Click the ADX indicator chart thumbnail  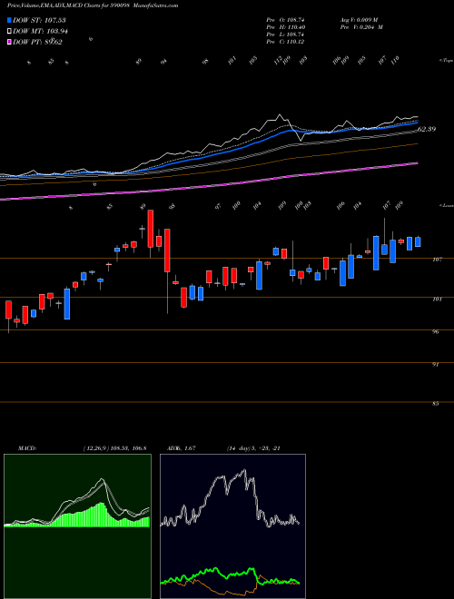pos(232,526)
